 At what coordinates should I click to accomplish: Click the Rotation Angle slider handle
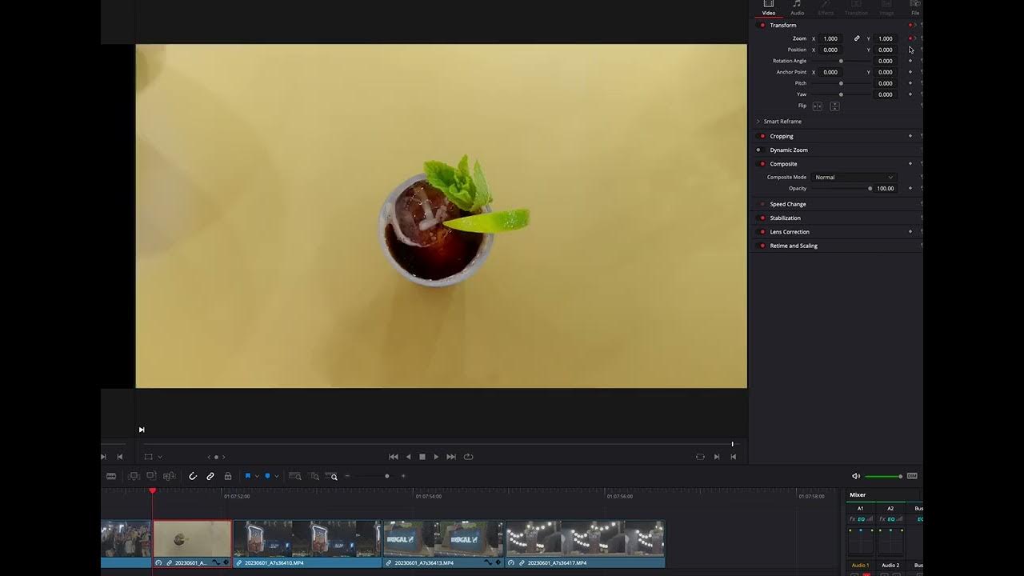841,61
